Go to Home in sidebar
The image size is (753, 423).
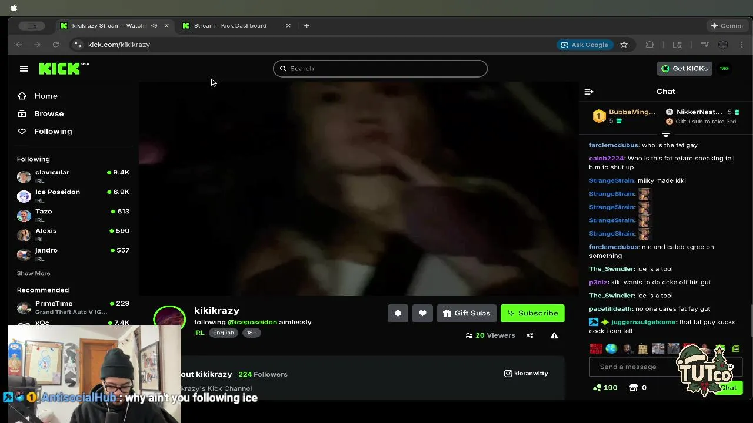[x=46, y=96]
